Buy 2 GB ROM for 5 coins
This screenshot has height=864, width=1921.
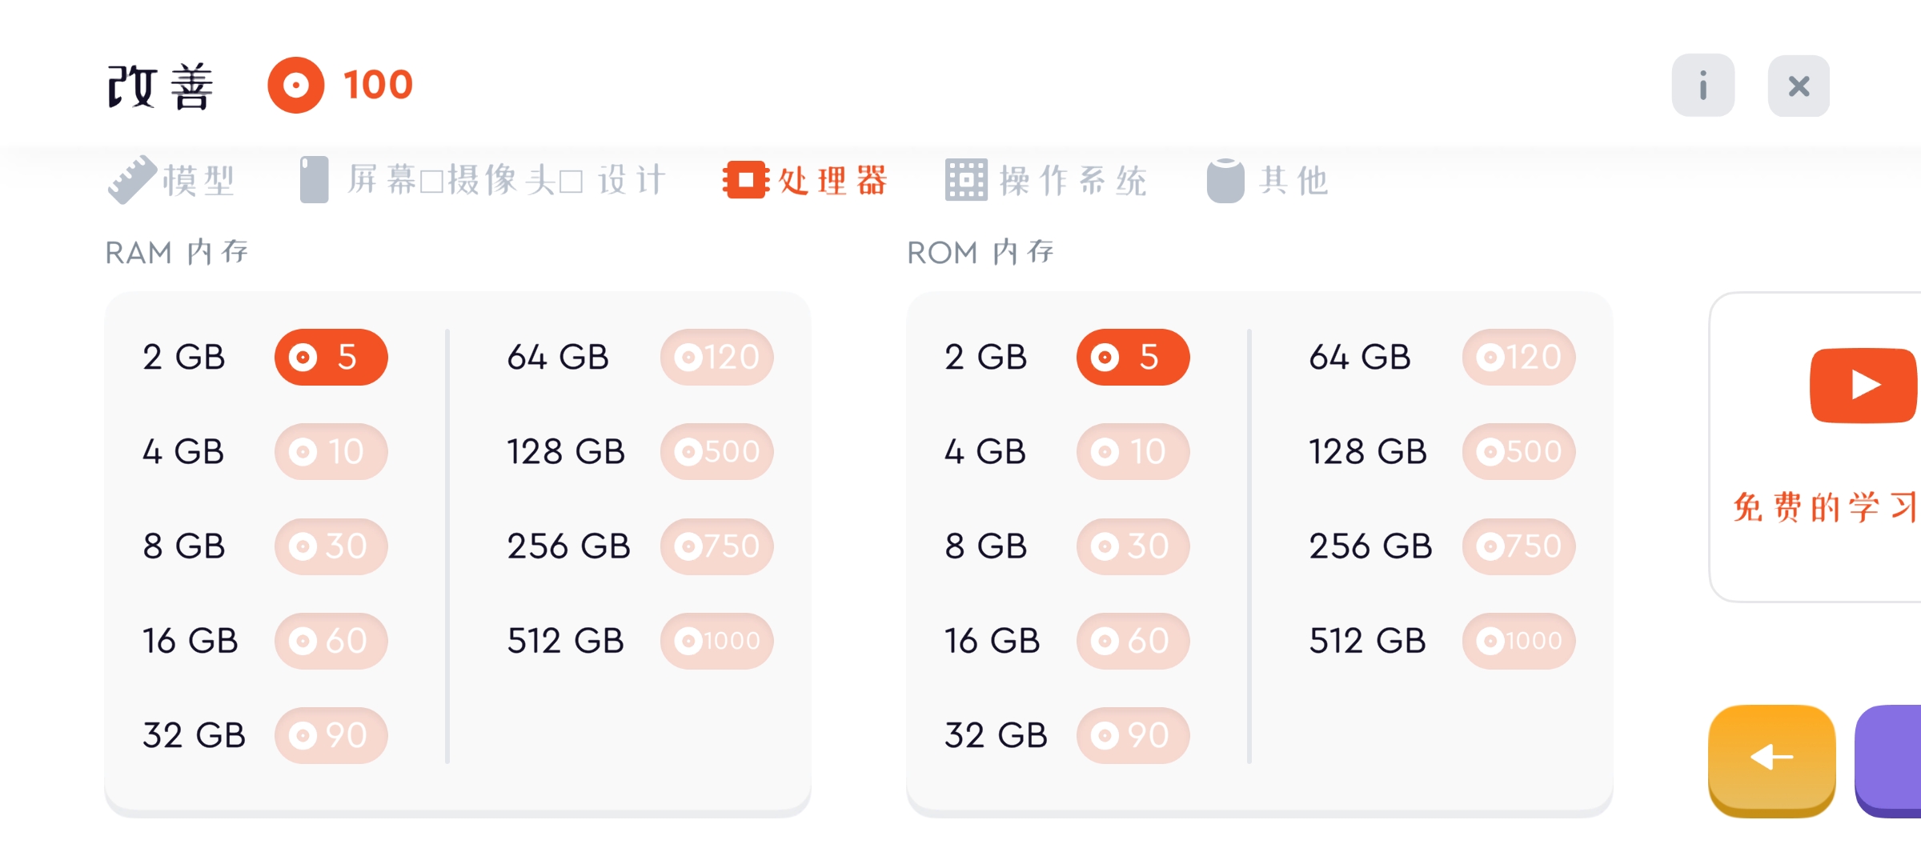tap(1133, 357)
